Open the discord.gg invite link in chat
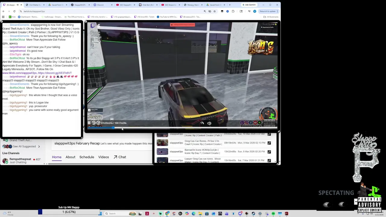Image resolution: width=386 pixels, height=217 pixels. pos(55,73)
